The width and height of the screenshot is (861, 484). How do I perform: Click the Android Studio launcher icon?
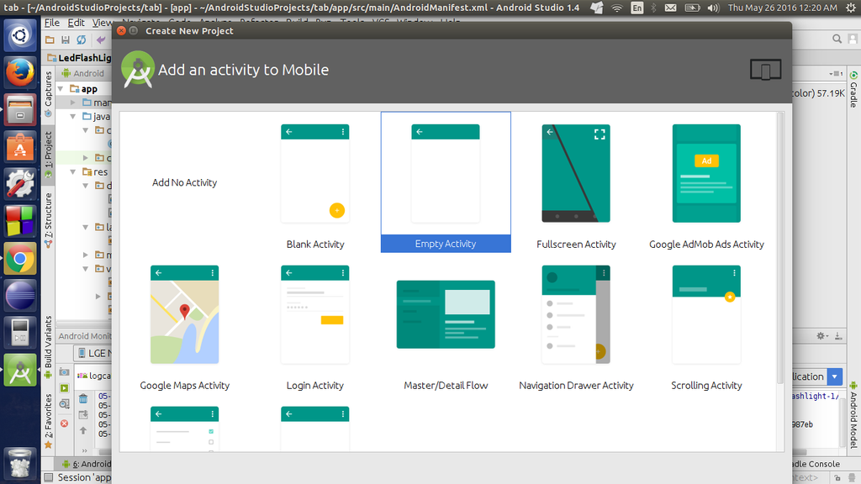click(20, 371)
